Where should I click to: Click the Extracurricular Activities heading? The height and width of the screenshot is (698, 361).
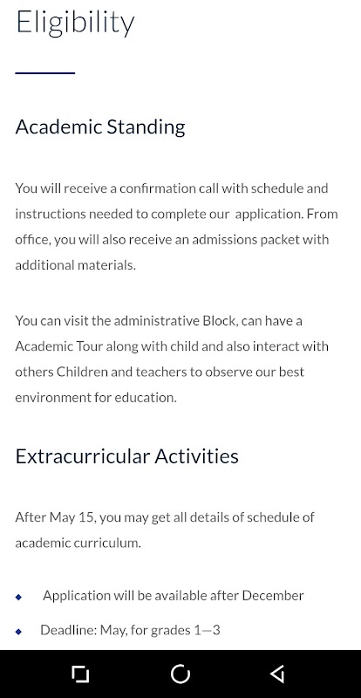coord(126,456)
